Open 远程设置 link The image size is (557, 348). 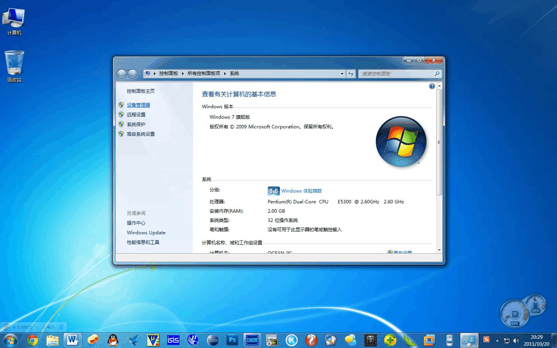[136, 114]
